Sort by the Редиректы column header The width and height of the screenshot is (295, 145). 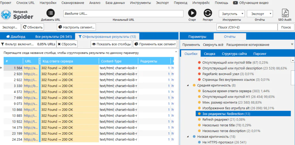click(x=154, y=61)
